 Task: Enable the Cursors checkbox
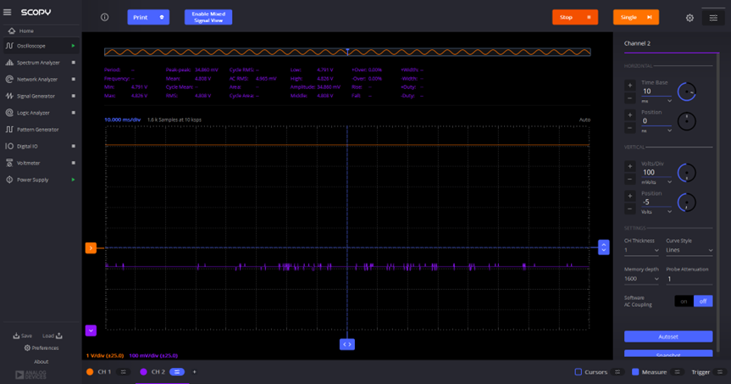click(578, 372)
